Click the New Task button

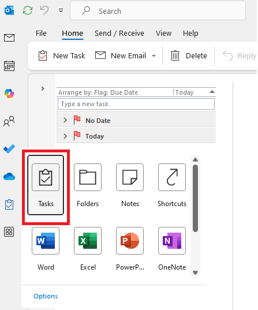(x=62, y=56)
